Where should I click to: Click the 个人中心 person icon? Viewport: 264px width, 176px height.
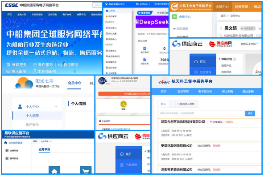[20, 107]
